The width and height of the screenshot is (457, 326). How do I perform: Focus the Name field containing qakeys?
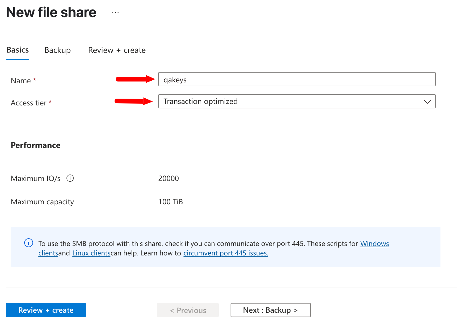(x=296, y=79)
